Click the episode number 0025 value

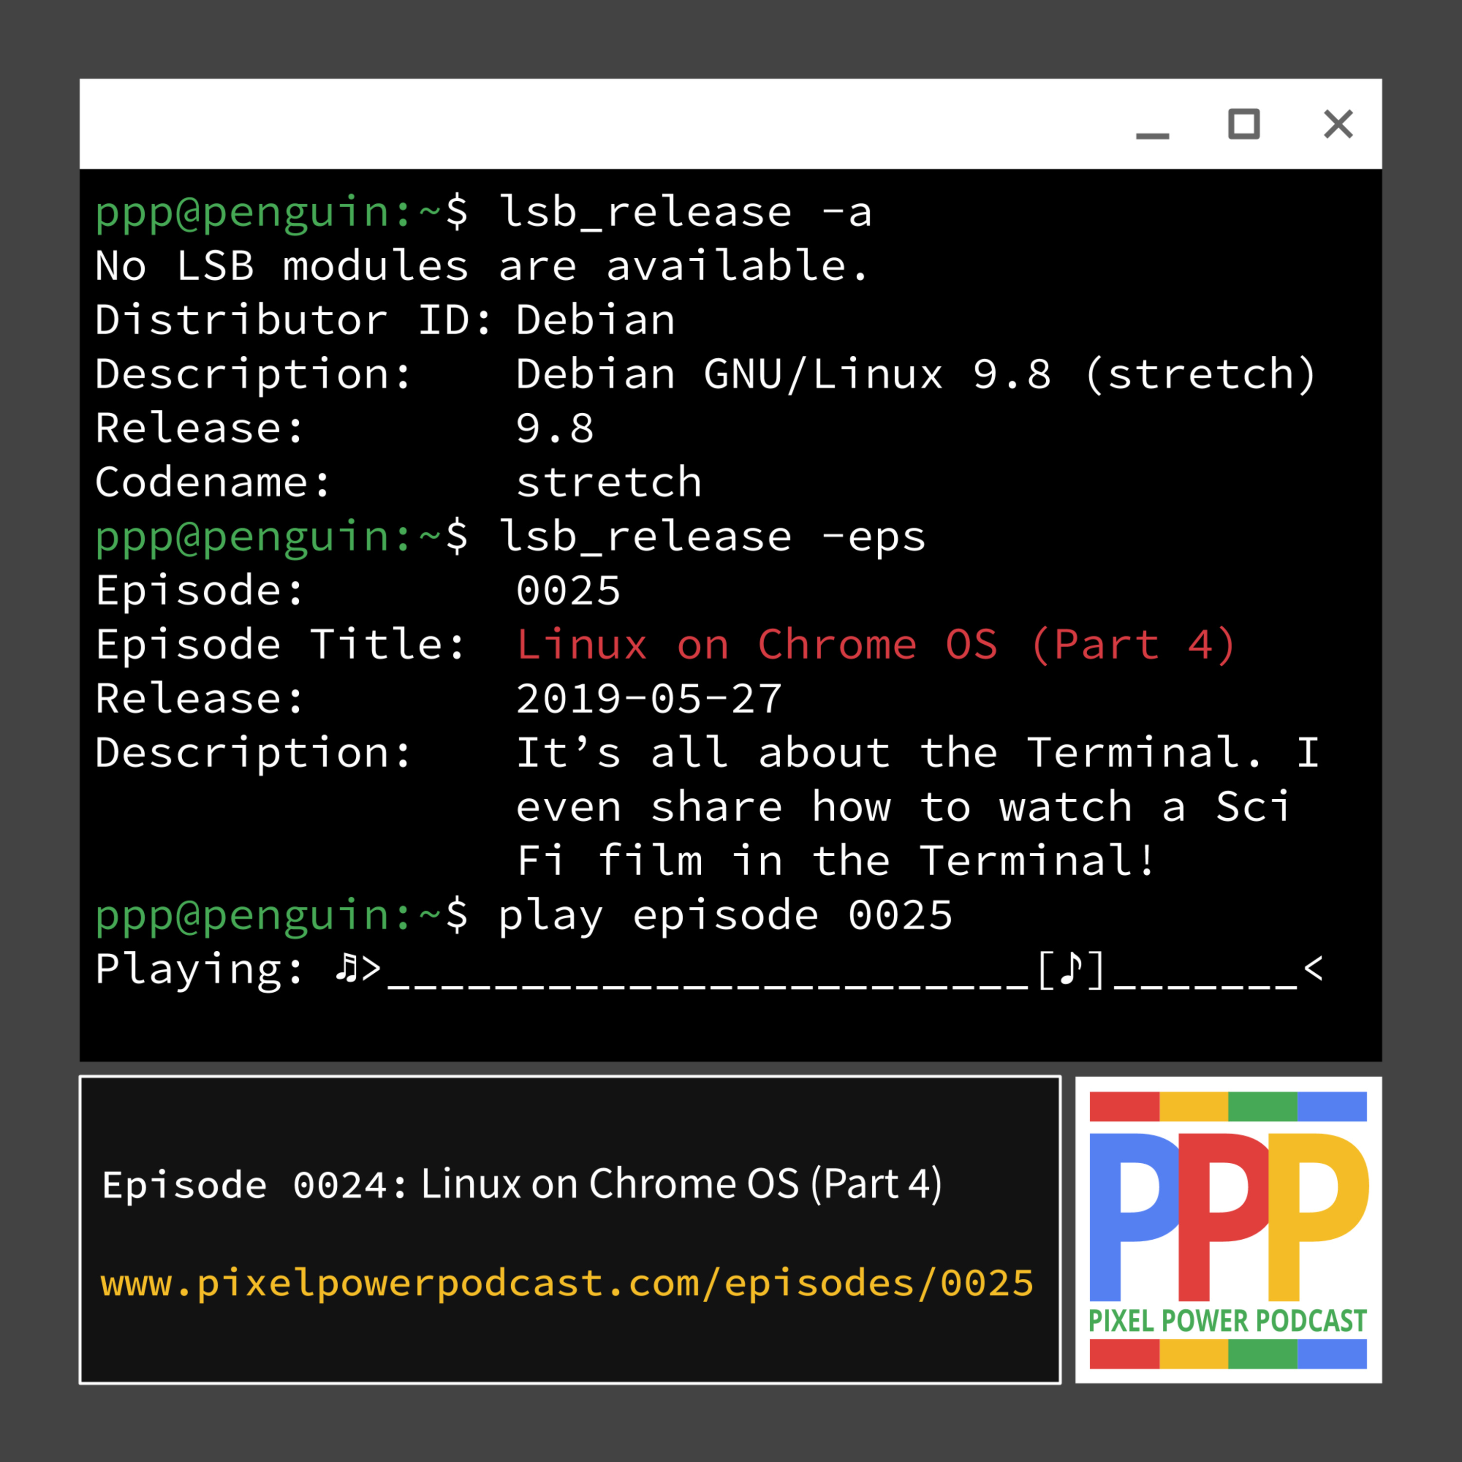[568, 590]
